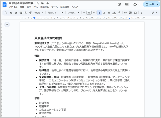Open the 表示 menu
Viewport: 161px width, 118px height.
click(x=29, y=7)
